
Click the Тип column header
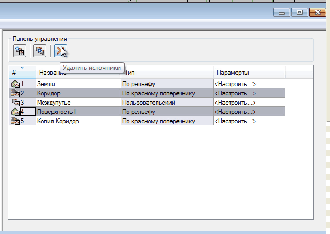(x=167, y=73)
